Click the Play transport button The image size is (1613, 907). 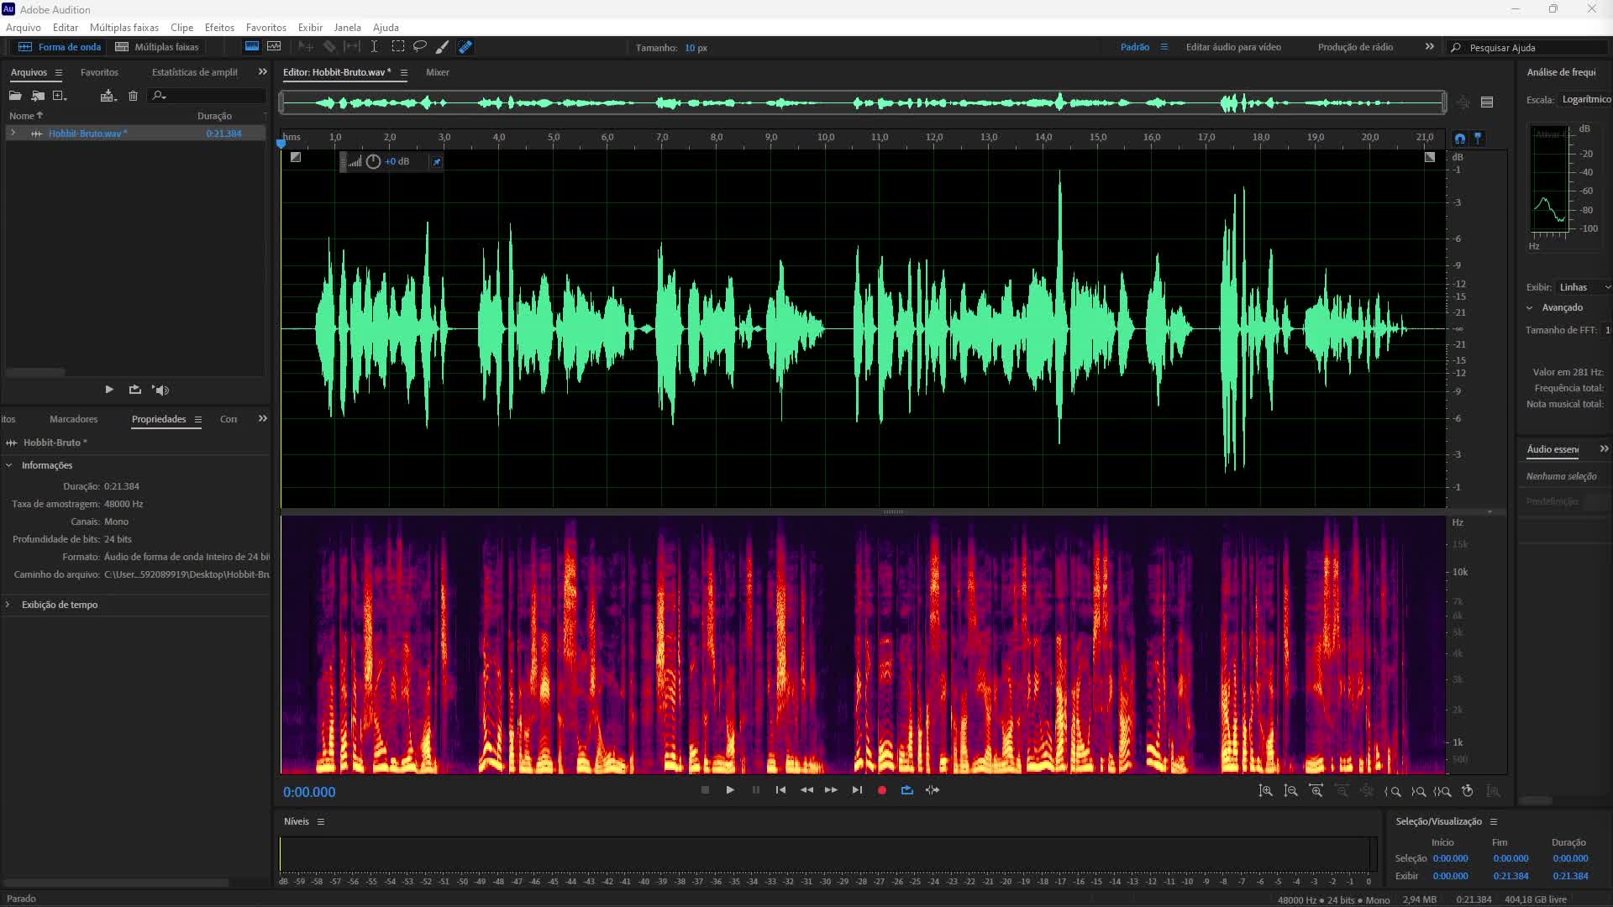[x=730, y=790]
